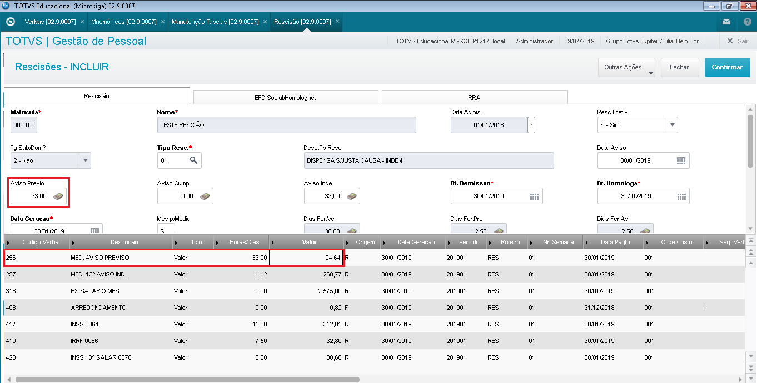
Task: Select the INSS 0064 row
Action: 373,324
